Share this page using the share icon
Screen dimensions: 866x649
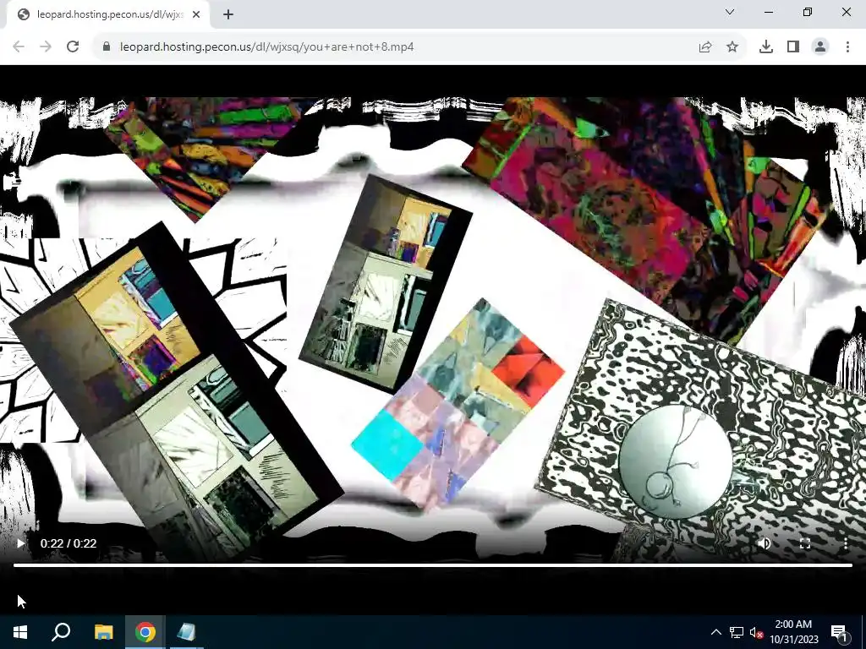pyautogui.click(x=705, y=47)
